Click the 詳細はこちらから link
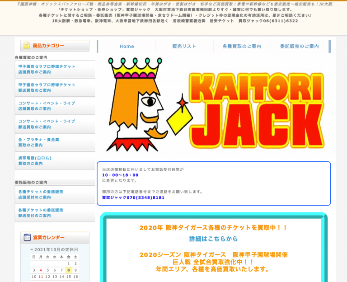This screenshot has width=347, height=282. 213,239
